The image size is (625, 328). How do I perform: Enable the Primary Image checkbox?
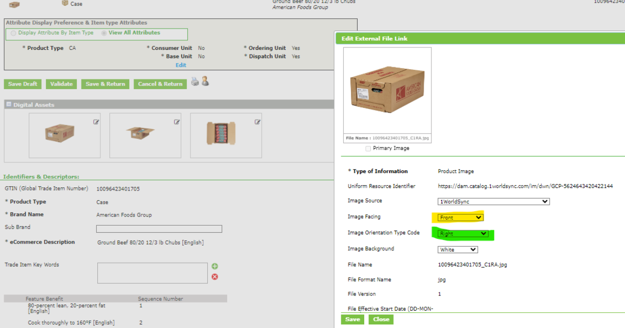(368, 148)
